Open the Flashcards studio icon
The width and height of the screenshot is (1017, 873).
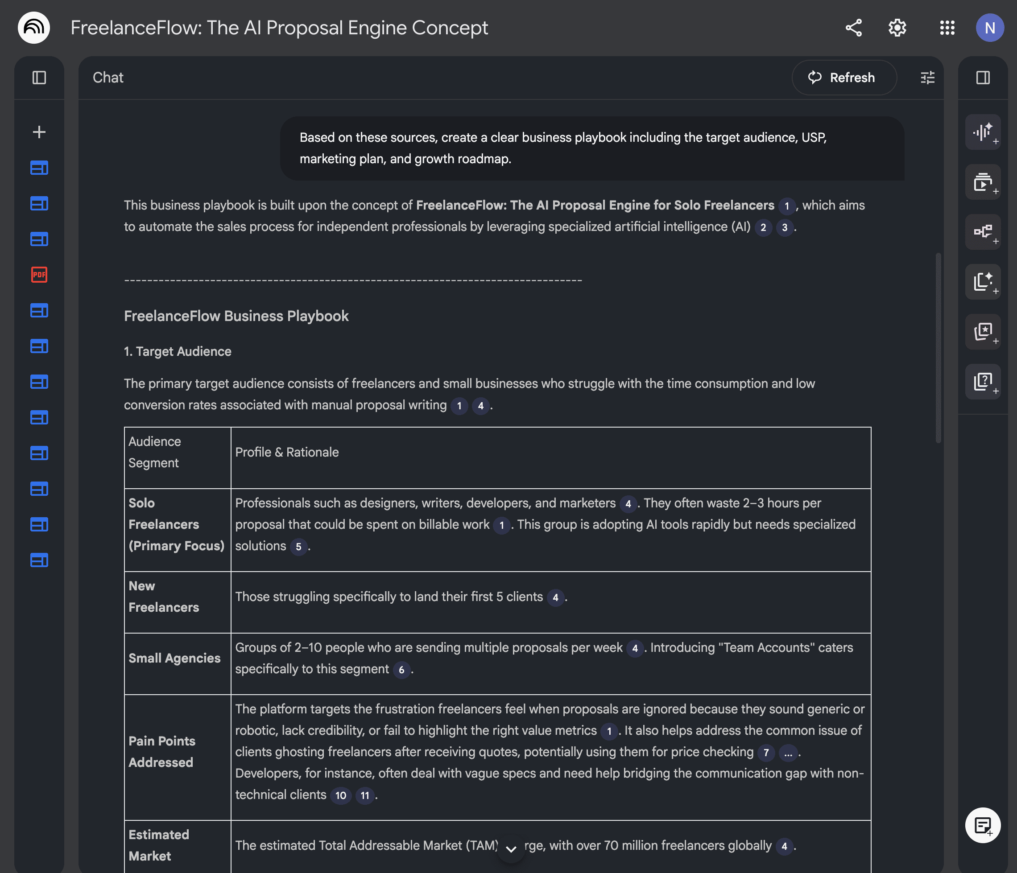click(983, 332)
